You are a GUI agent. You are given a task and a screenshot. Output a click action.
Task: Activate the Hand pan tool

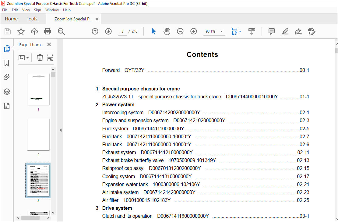[x=167, y=31]
